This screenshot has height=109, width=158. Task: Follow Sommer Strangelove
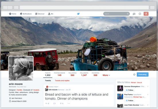(130, 90)
